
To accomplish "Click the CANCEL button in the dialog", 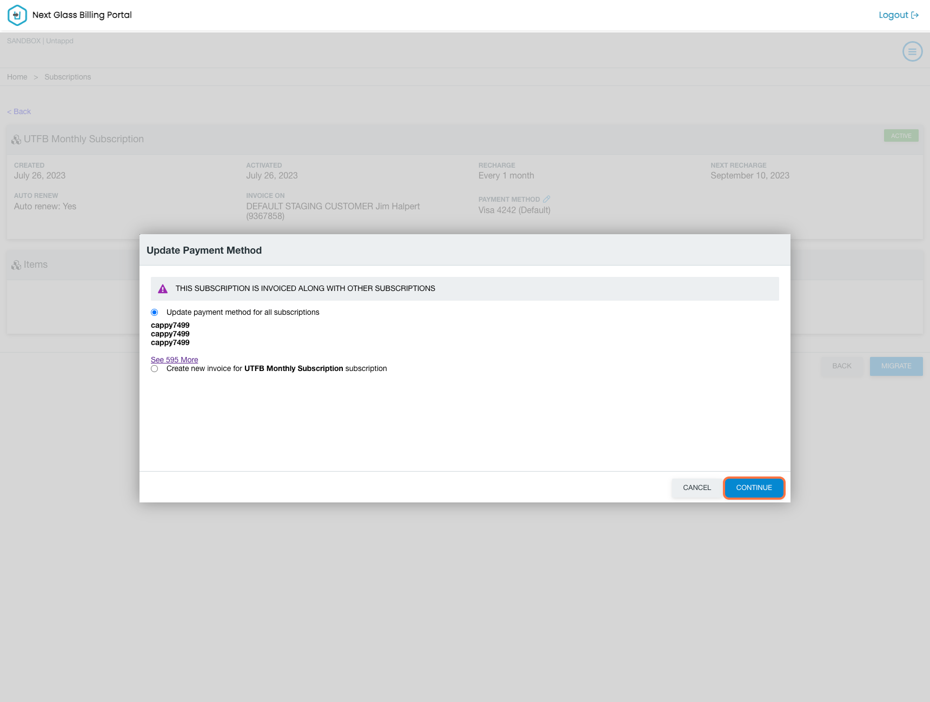I will 697,488.
